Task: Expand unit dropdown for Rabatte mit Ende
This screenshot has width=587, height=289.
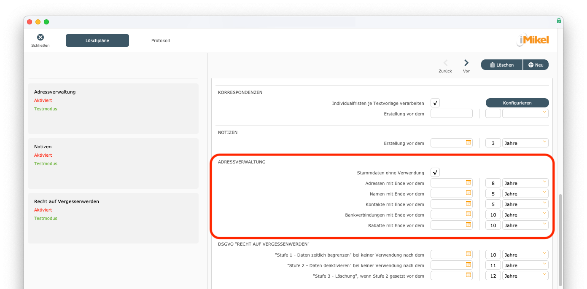Action: click(525, 225)
